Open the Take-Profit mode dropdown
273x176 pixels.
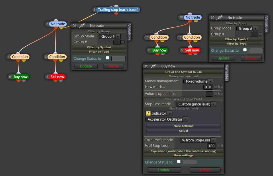[x=198, y=140]
